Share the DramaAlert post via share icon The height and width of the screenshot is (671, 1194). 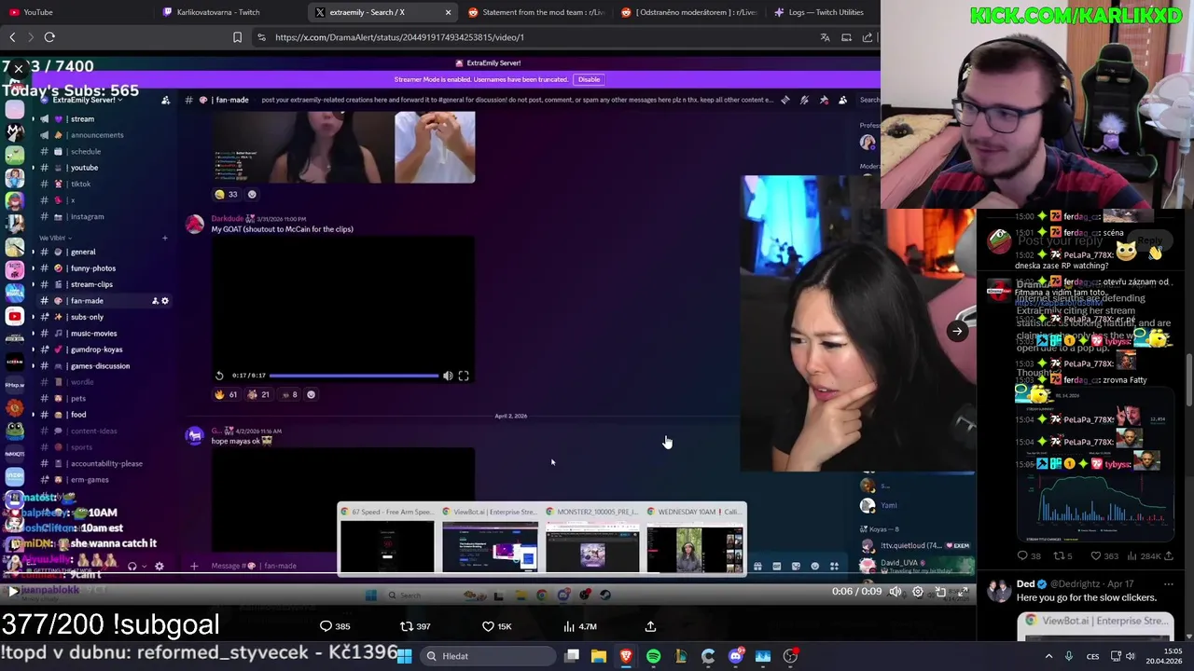[x=650, y=626]
